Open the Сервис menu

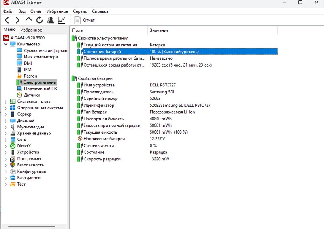tap(80, 11)
